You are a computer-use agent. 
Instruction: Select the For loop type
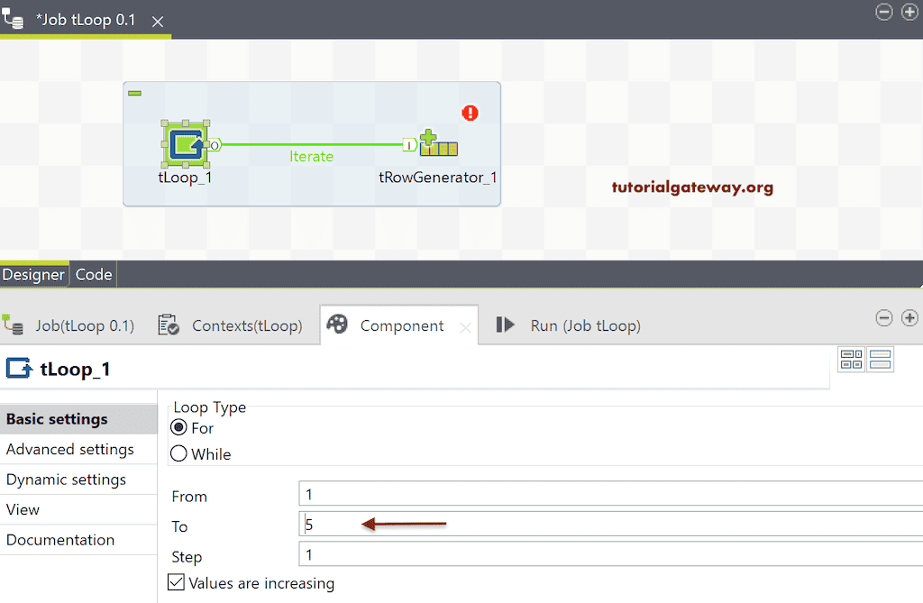(x=178, y=427)
